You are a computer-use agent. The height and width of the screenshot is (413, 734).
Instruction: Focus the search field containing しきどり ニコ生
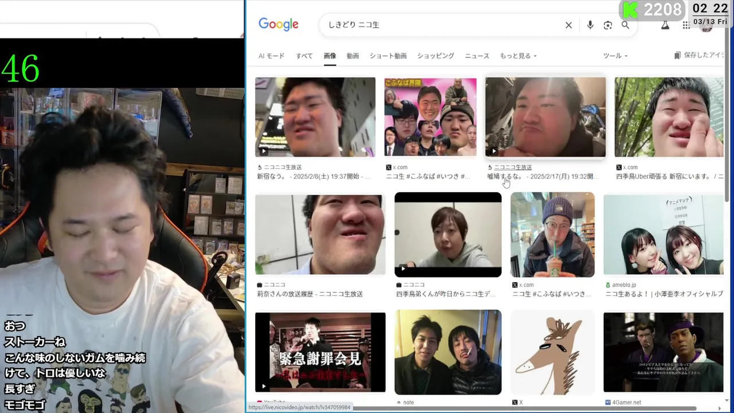442,25
